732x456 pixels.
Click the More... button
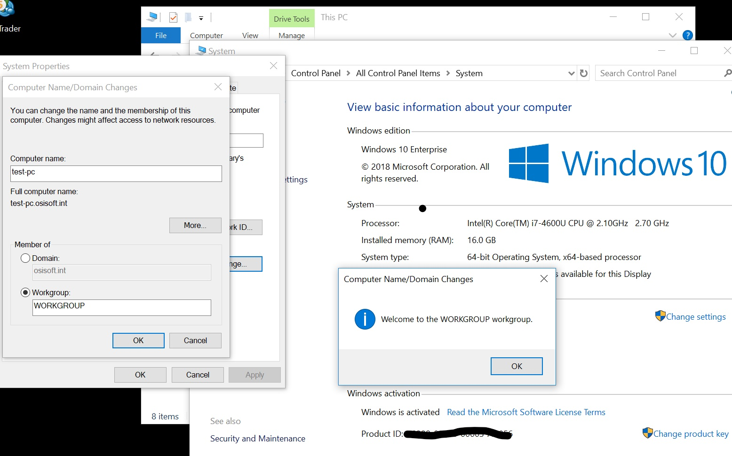click(x=195, y=225)
